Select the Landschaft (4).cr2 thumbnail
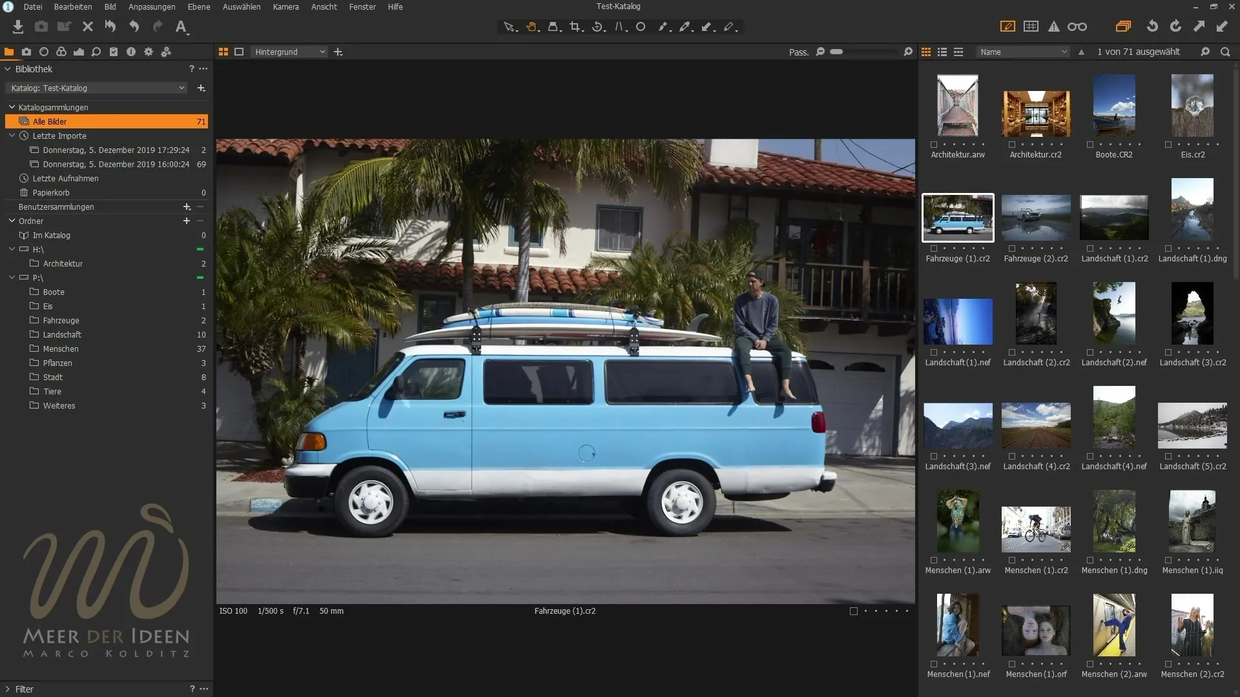The height and width of the screenshot is (697, 1240). 1036,425
